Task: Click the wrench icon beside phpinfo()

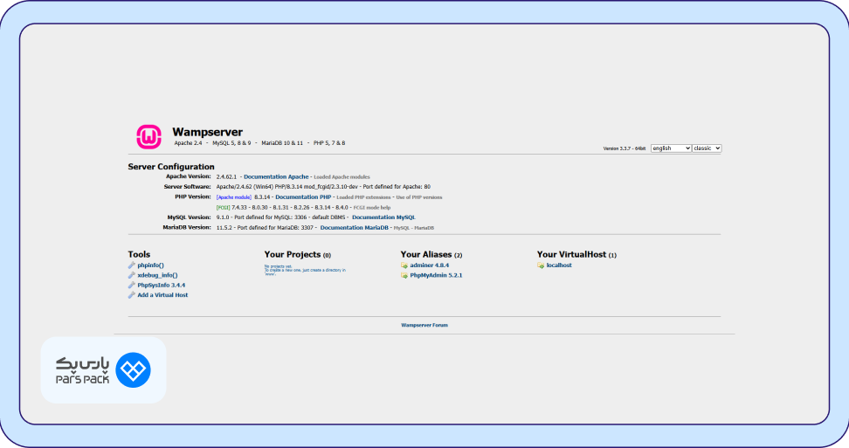Action: (132, 265)
